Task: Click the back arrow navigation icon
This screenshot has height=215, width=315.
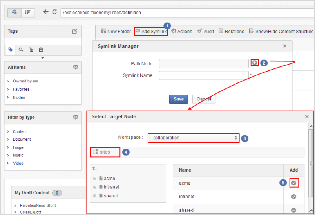Action: [46, 12]
